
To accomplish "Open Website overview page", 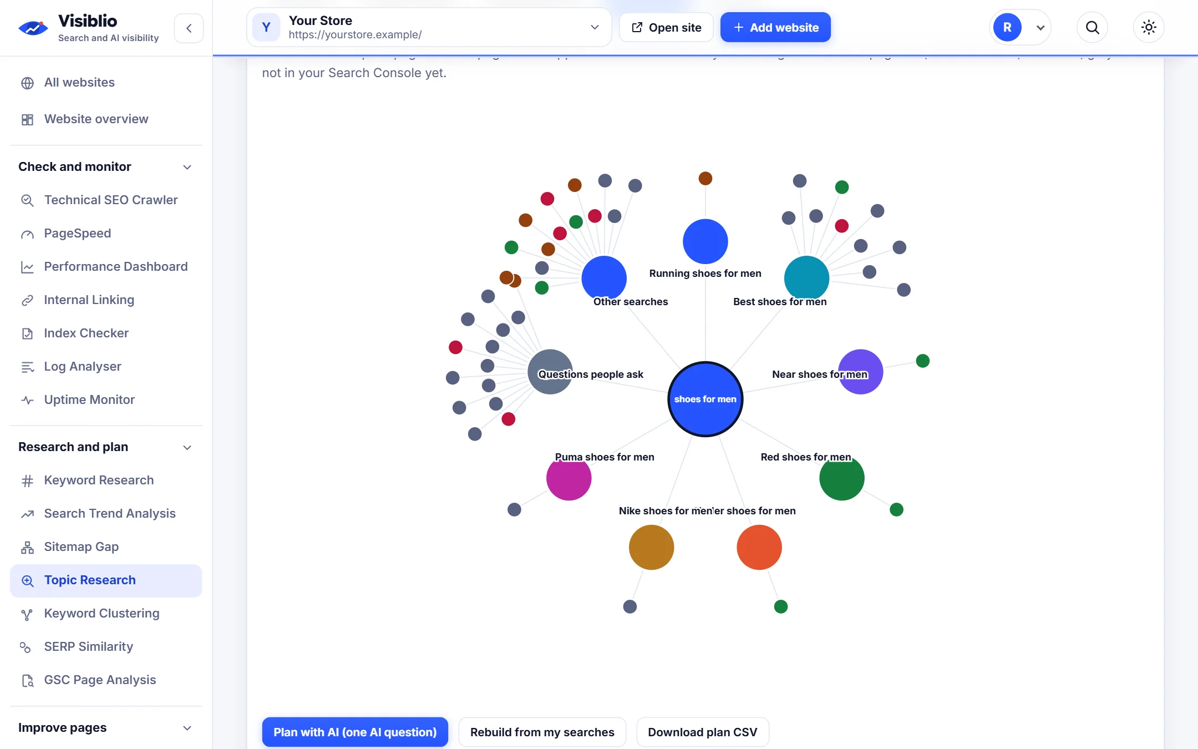I will tap(106, 119).
